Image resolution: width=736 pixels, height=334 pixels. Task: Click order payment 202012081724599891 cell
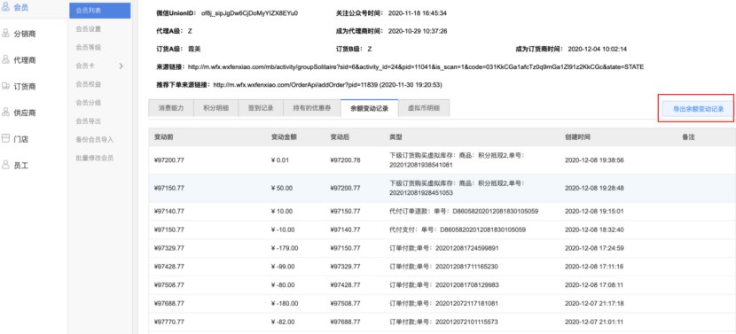pyautogui.click(x=444, y=248)
